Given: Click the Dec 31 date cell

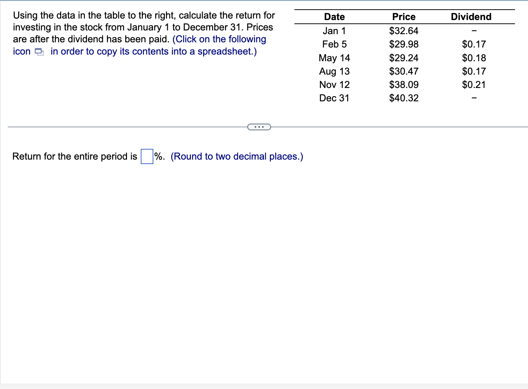Looking at the screenshot, I should pos(335,98).
